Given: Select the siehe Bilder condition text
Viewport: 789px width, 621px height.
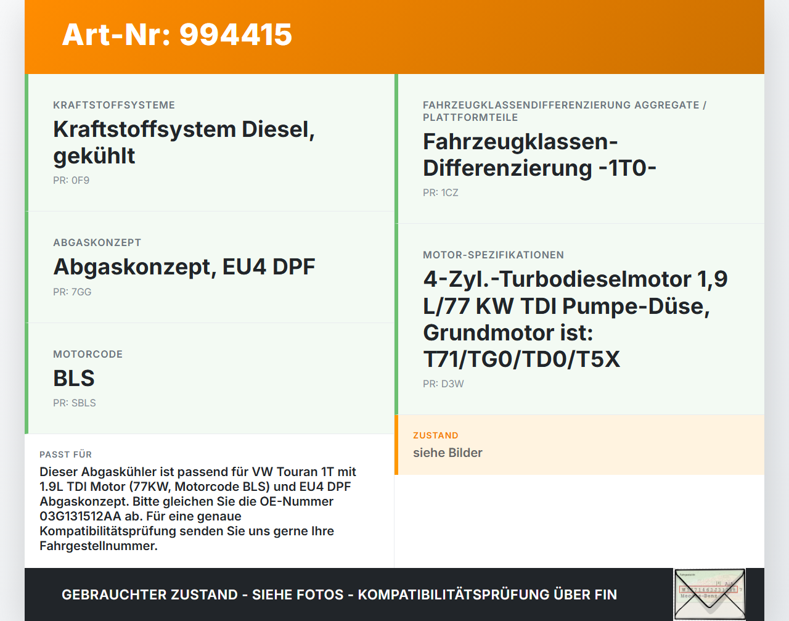Looking at the screenshot, I should (448, 453).
